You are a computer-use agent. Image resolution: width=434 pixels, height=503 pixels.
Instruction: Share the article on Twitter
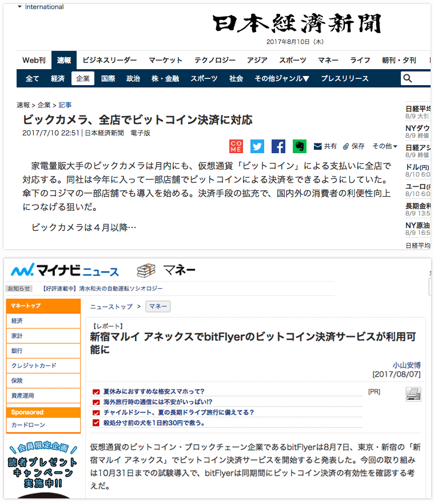[x=257, y=146]
